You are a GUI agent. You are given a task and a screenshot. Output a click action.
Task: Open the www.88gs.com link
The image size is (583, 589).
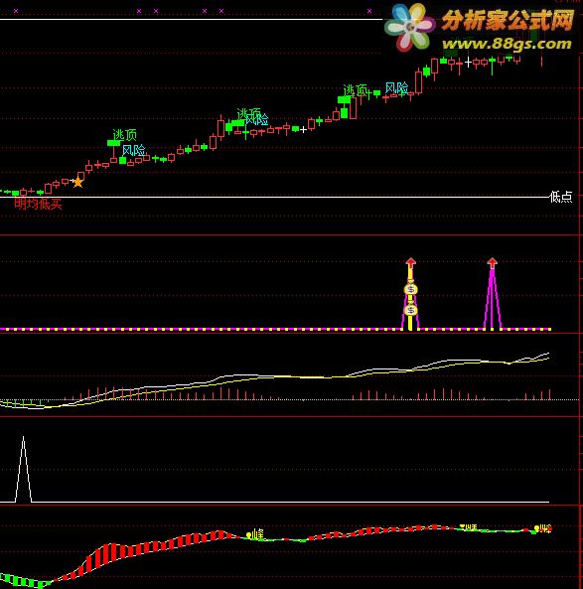click(x=507, y=44)
